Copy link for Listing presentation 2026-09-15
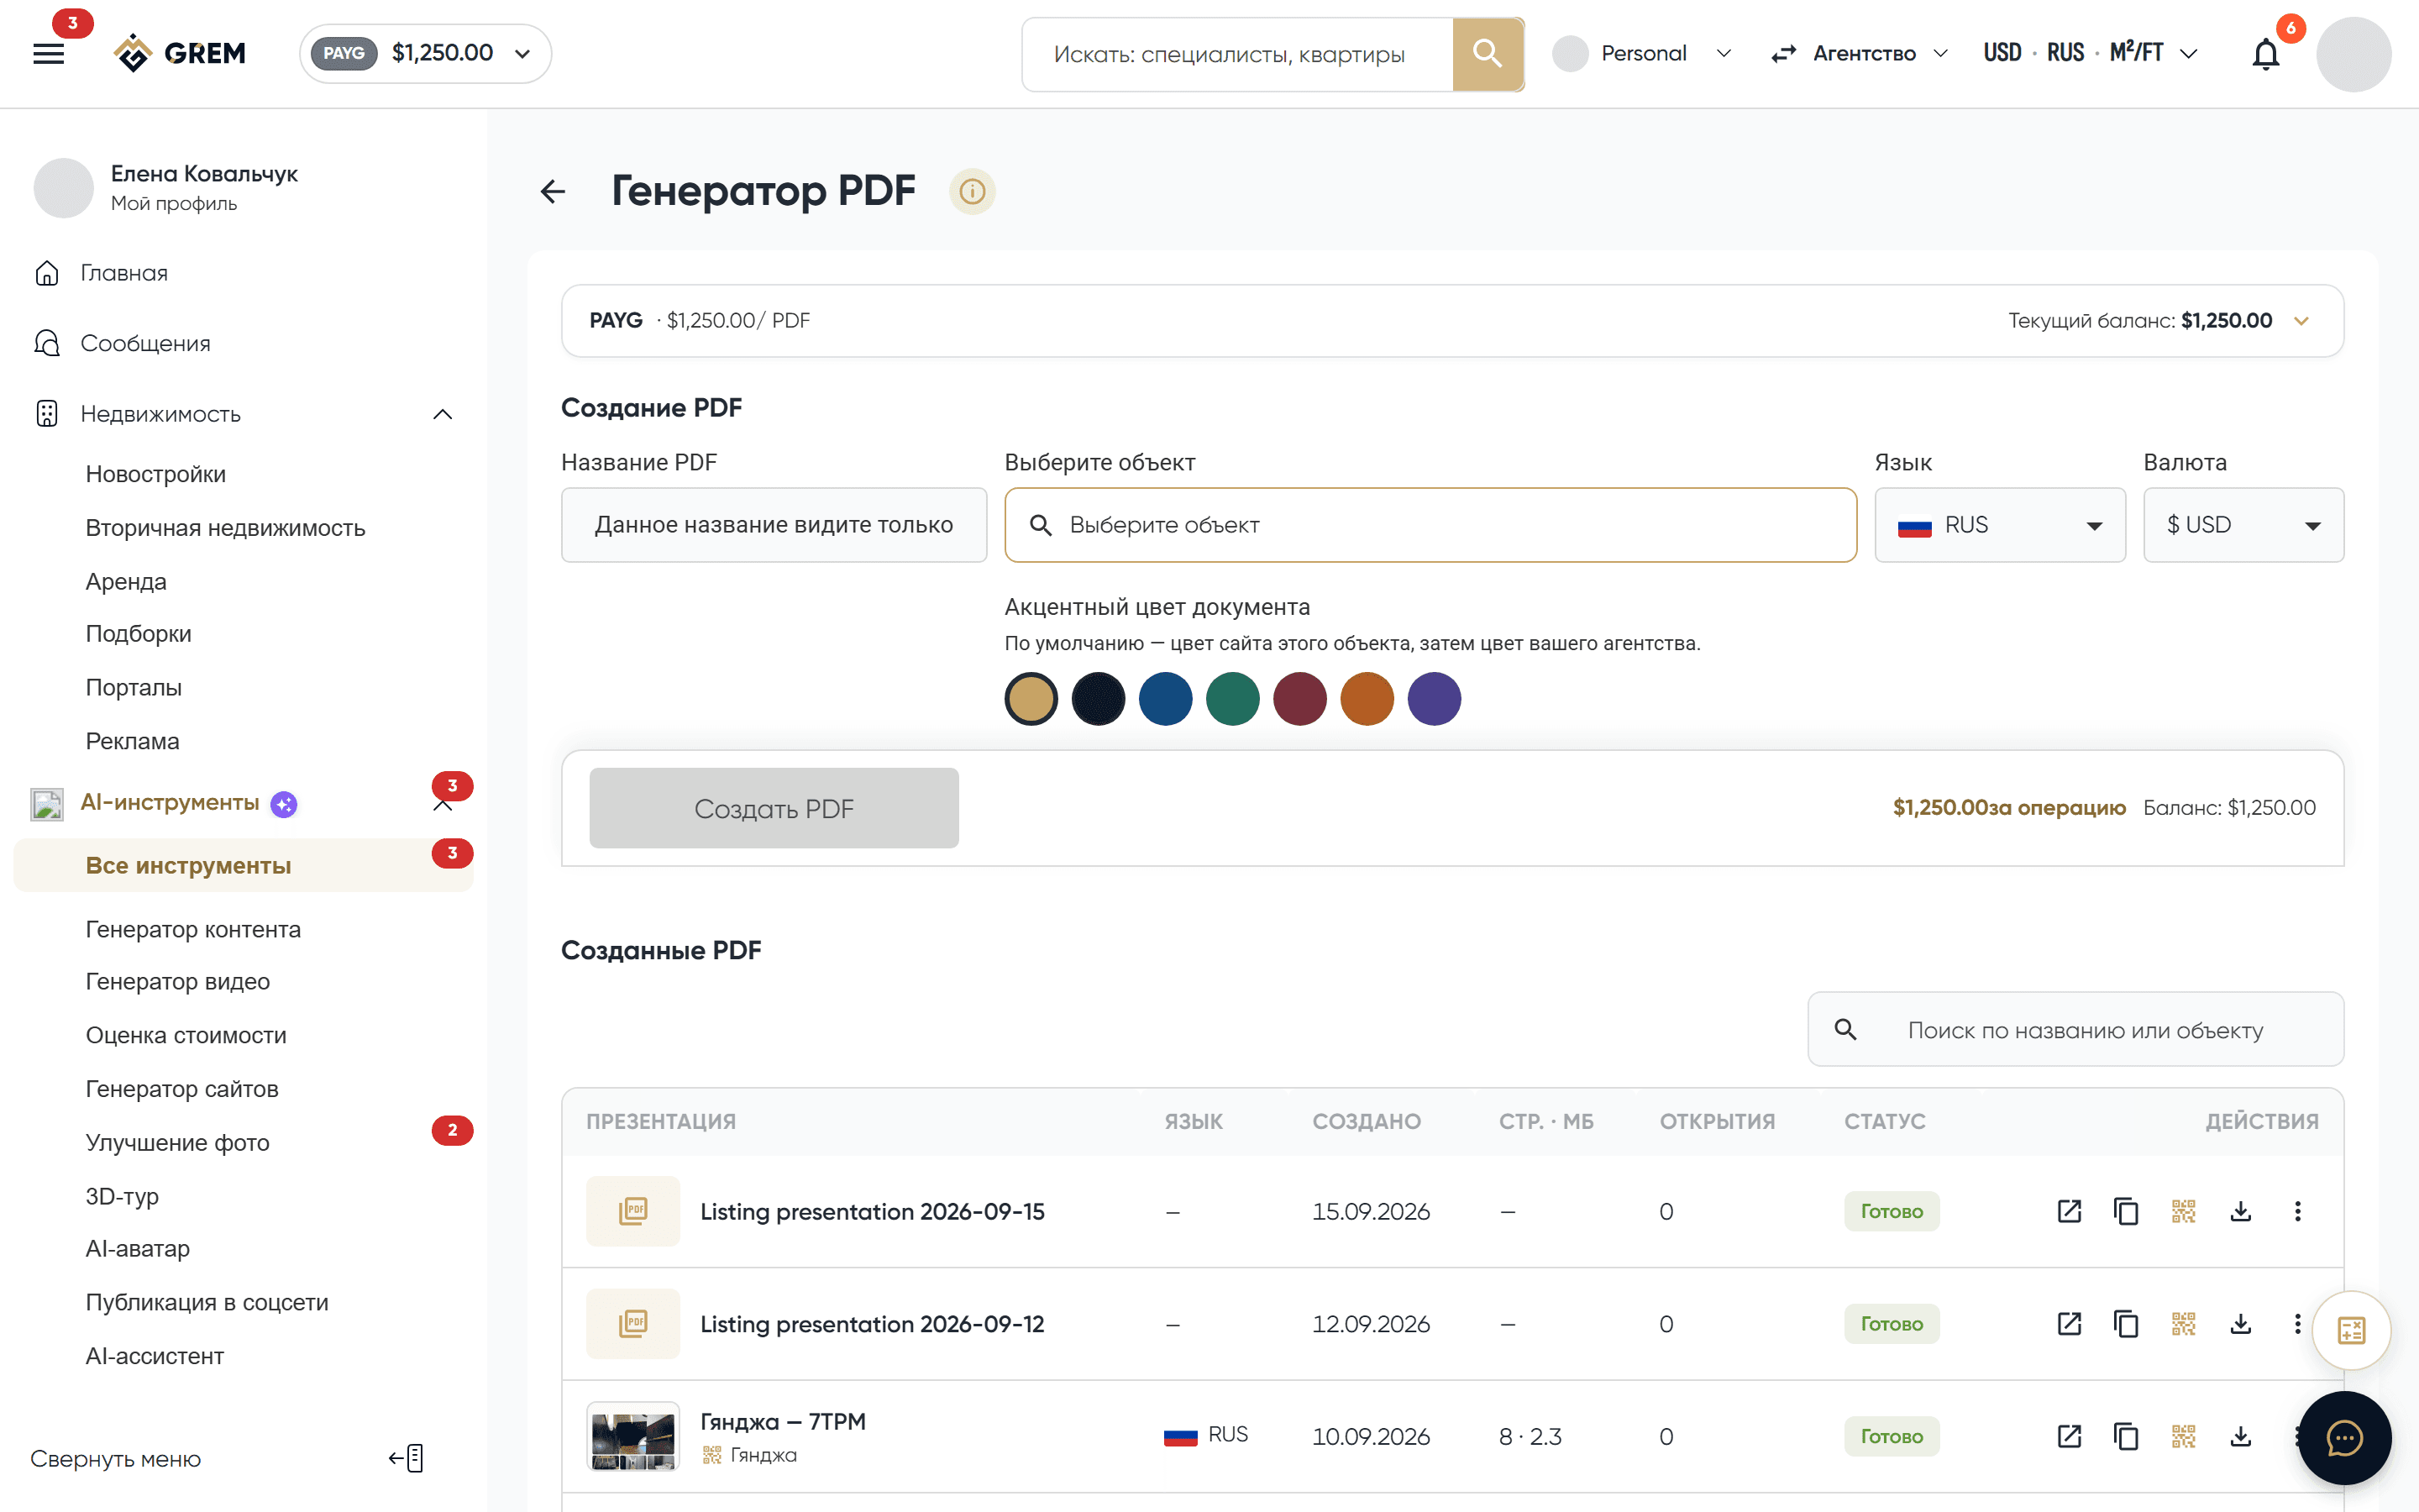2419x1512 pixels. [x=2126, y=1211]
